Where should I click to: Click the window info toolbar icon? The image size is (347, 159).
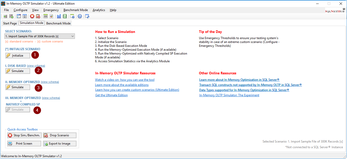tap(72, 16)
